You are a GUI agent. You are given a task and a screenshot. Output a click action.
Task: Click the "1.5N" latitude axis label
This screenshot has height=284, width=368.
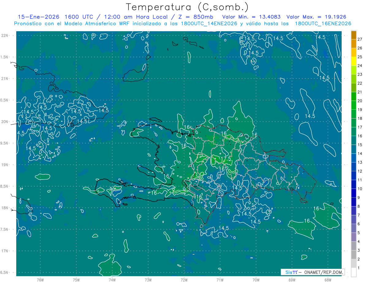click(x=4, y=57)
